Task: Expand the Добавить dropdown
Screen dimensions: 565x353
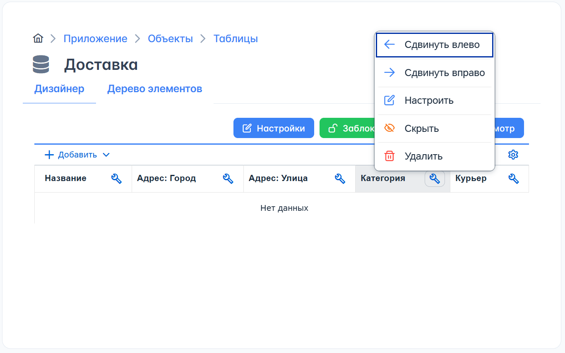Action: (x=77, y=155)
